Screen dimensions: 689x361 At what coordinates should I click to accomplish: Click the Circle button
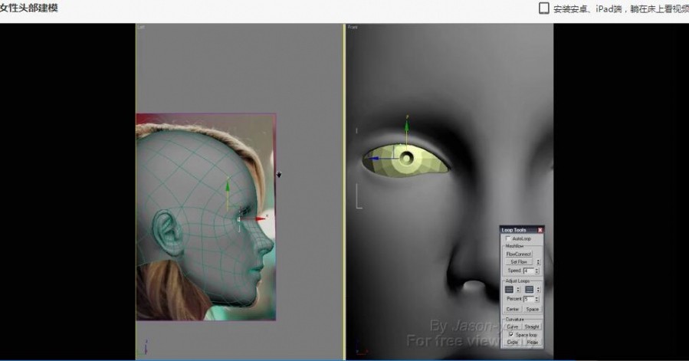(x=513, y=342)
